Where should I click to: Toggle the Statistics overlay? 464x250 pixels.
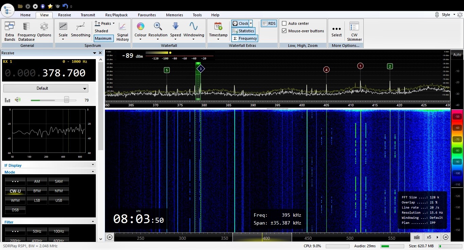pos(243,31)
